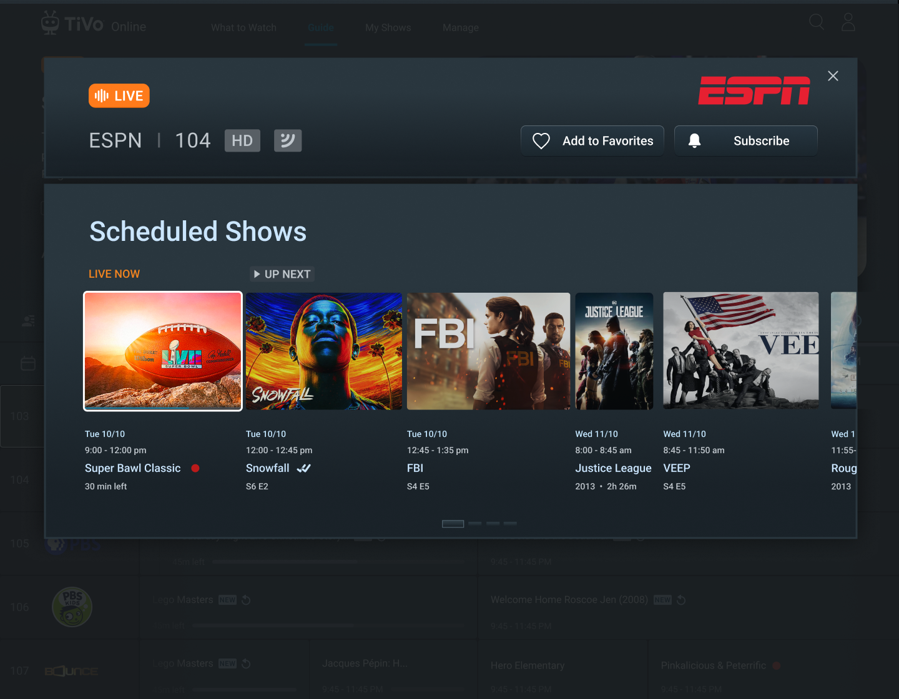Subscribe to ESPN channel notifications

coord(746,141)
